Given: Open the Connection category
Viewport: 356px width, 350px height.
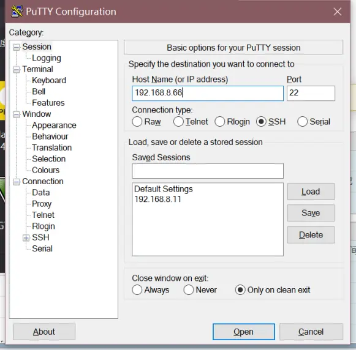Looking at the screenshot, I should (x=43, y=181).
